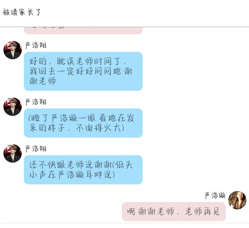Select the pink bubble 啊谢谢老师，老师再见

pyautogui.click(x=174, y=212)
